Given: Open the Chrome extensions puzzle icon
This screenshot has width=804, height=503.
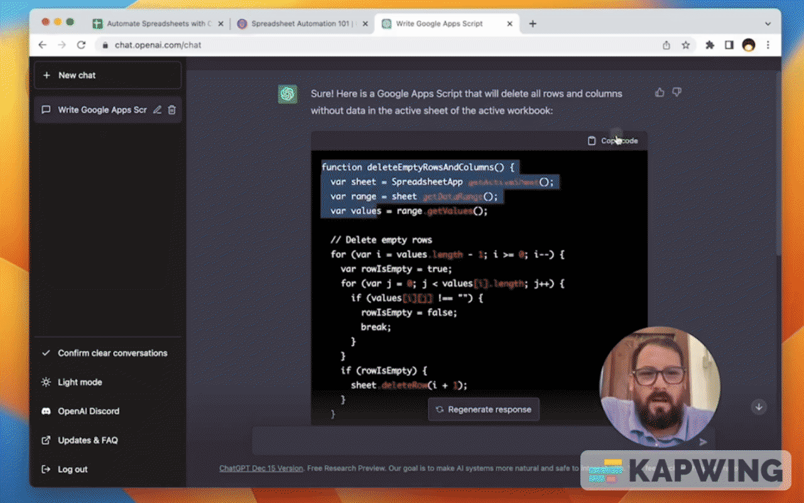Looking at the screenshot, I should tap(710, 45).
